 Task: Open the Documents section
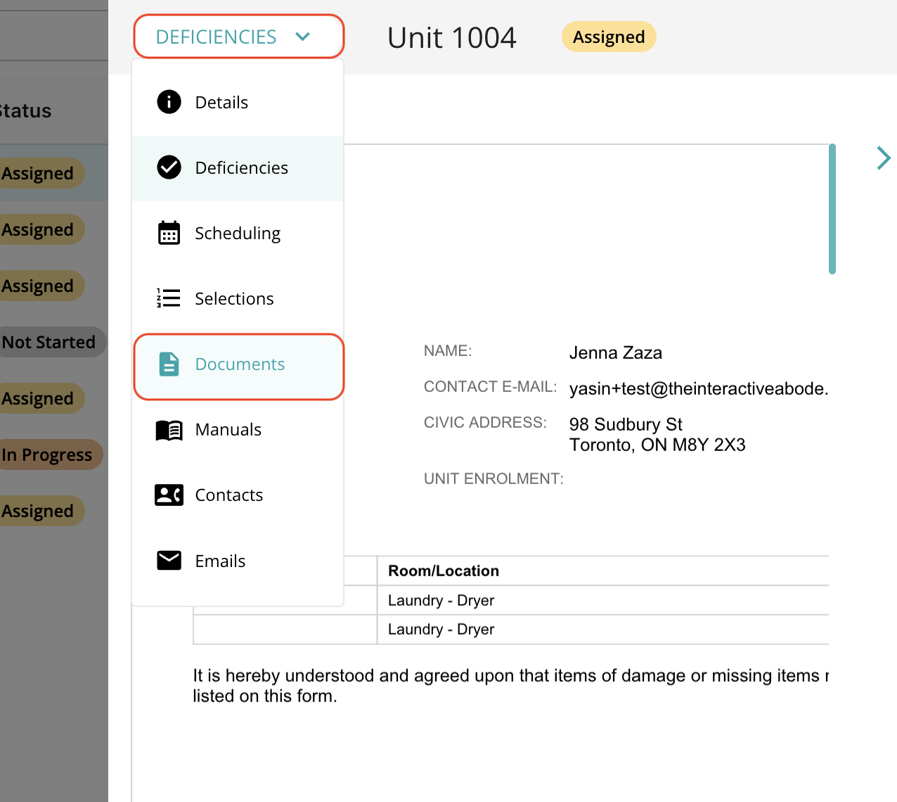(x=238, y=367)
